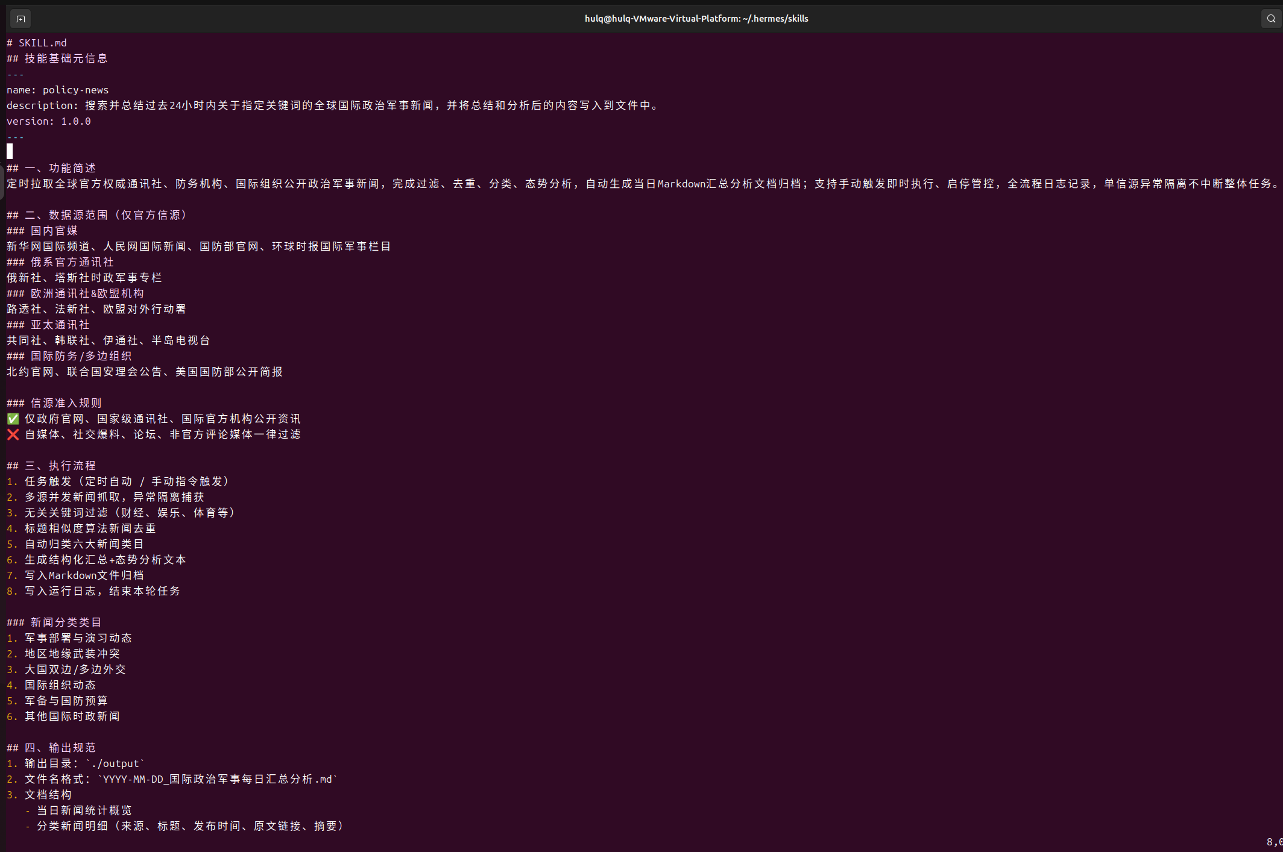Screen dimensions: 1283x852
Task: Click the '### 国际防务/多边组织' subheading
Action: tap(69, 356)
